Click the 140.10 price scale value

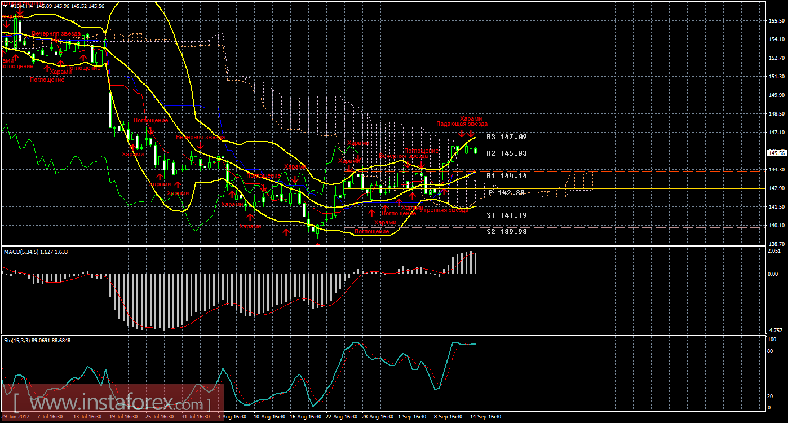(776, 226)
